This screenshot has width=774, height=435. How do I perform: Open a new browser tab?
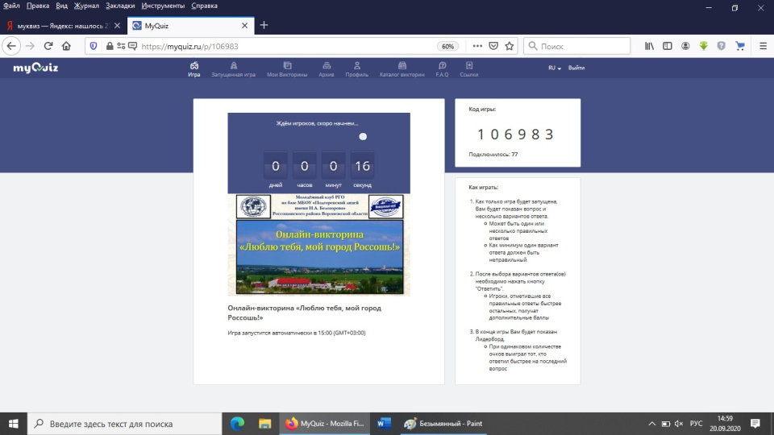pos(264,25)
